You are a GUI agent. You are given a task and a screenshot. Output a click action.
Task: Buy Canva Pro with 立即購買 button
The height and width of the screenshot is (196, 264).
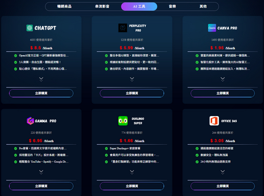point(223,93)
